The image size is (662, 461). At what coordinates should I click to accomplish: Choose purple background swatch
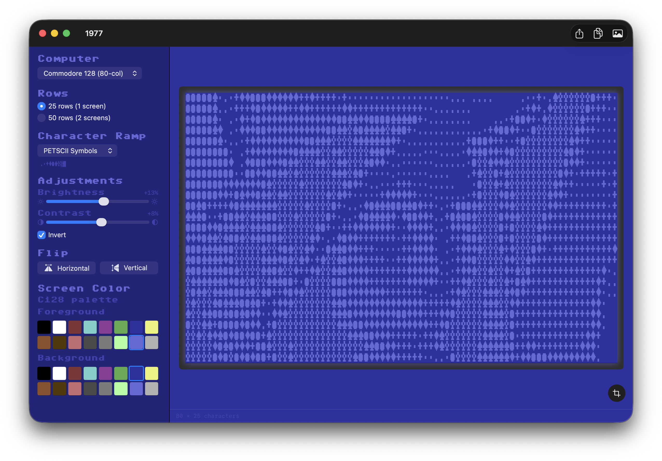click(106, 373)
